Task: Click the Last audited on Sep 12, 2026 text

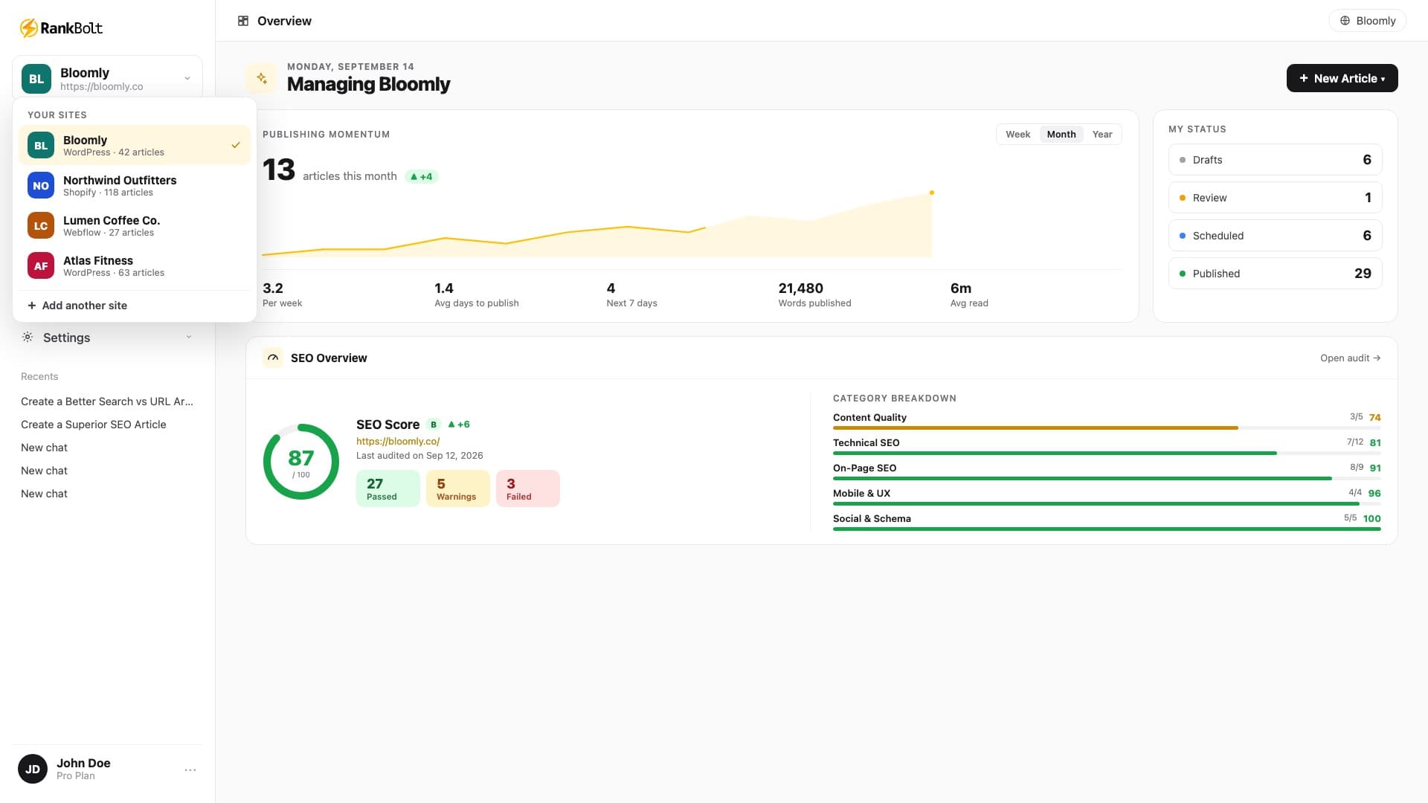Action: tap(419, 456)
